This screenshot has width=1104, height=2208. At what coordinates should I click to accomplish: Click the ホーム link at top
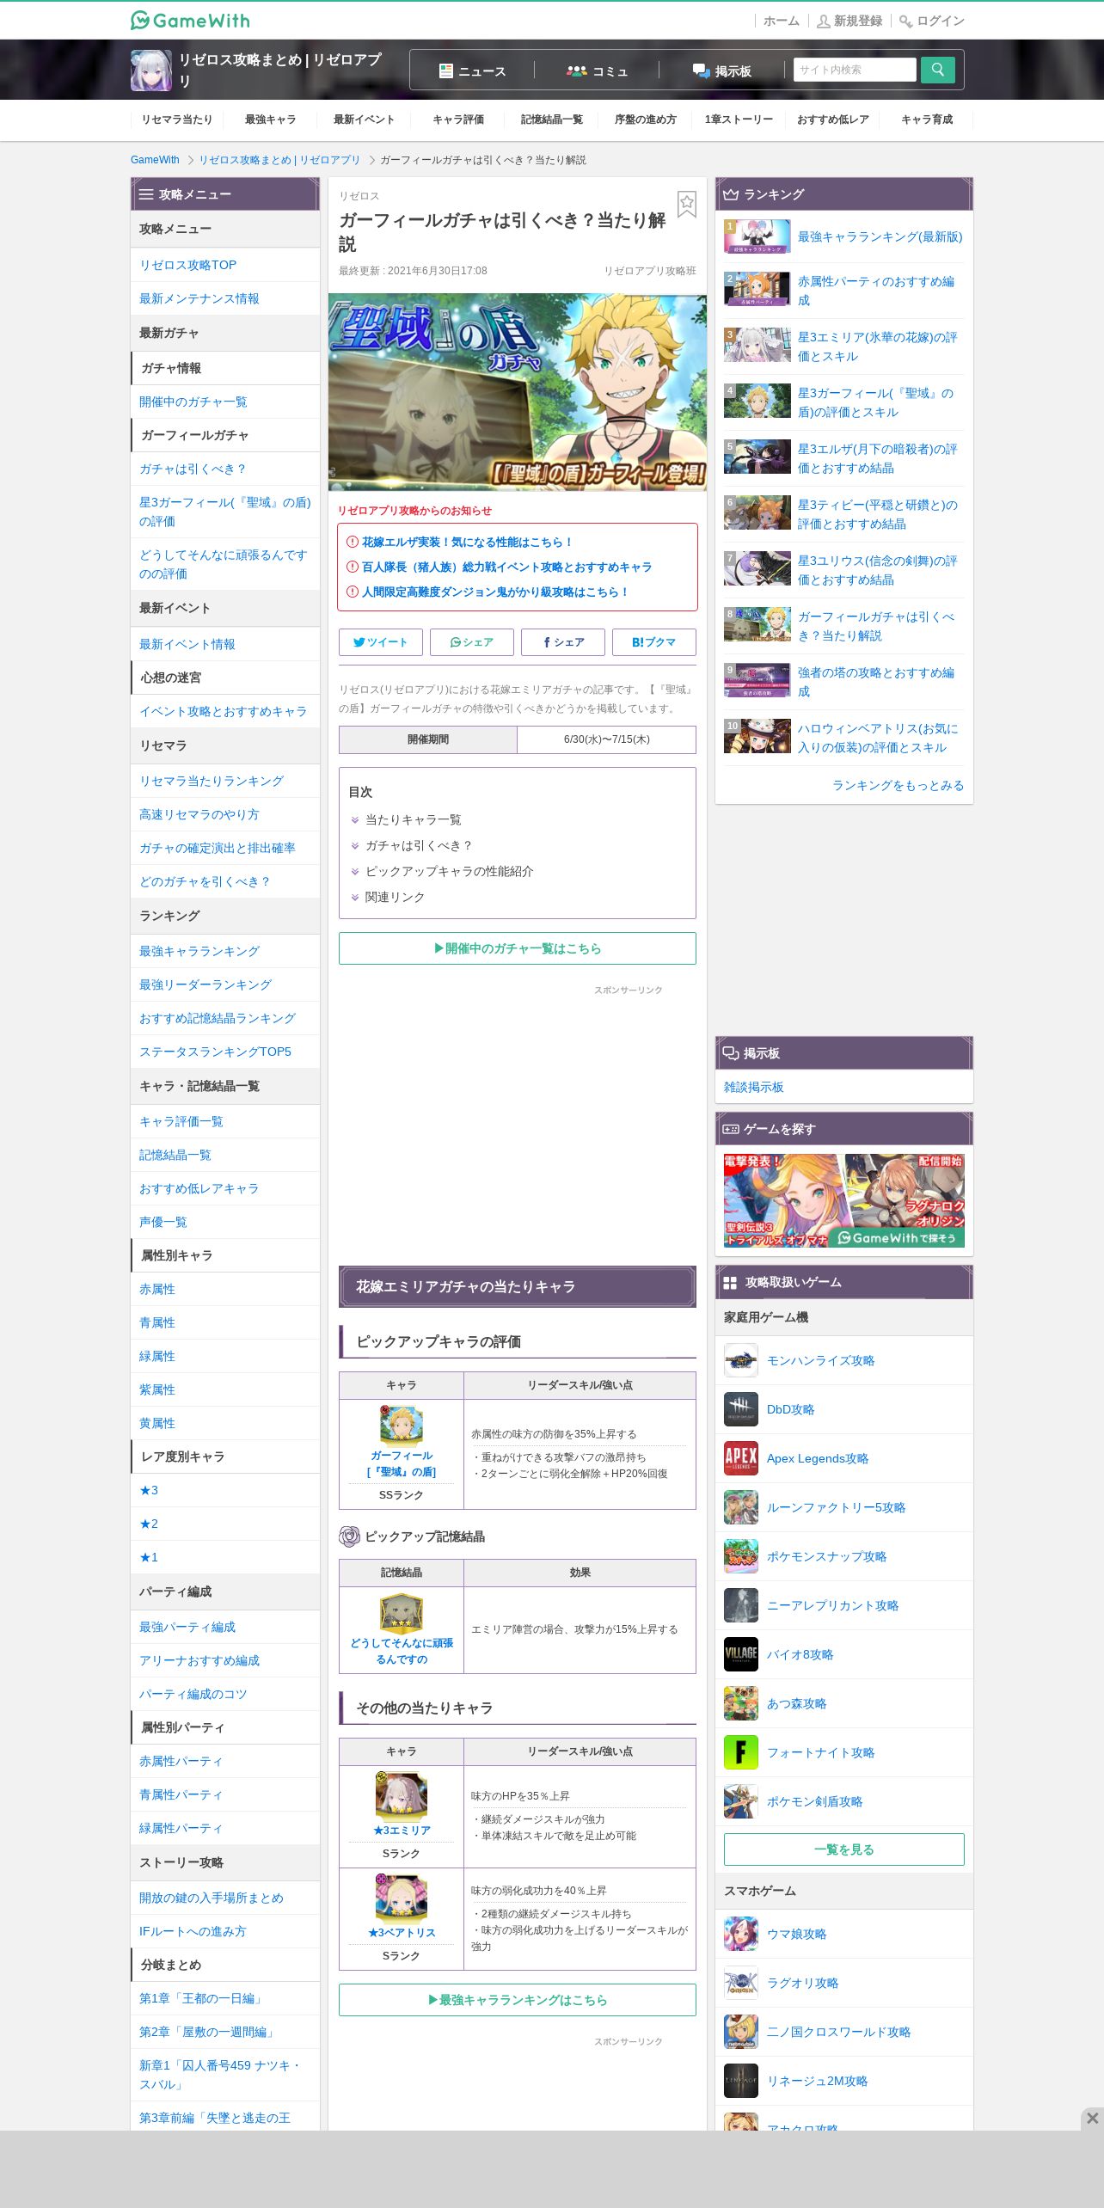(x=782, y=21)
